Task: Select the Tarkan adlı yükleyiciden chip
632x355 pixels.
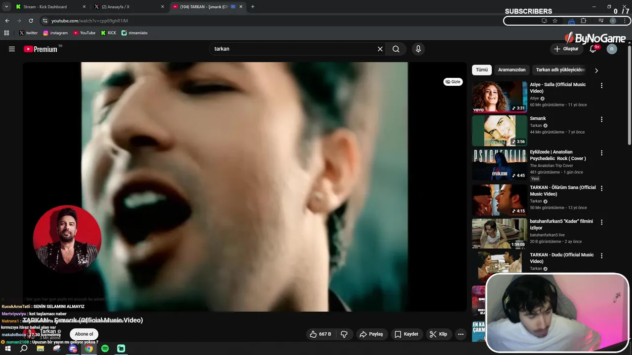Action: (560, 70)
